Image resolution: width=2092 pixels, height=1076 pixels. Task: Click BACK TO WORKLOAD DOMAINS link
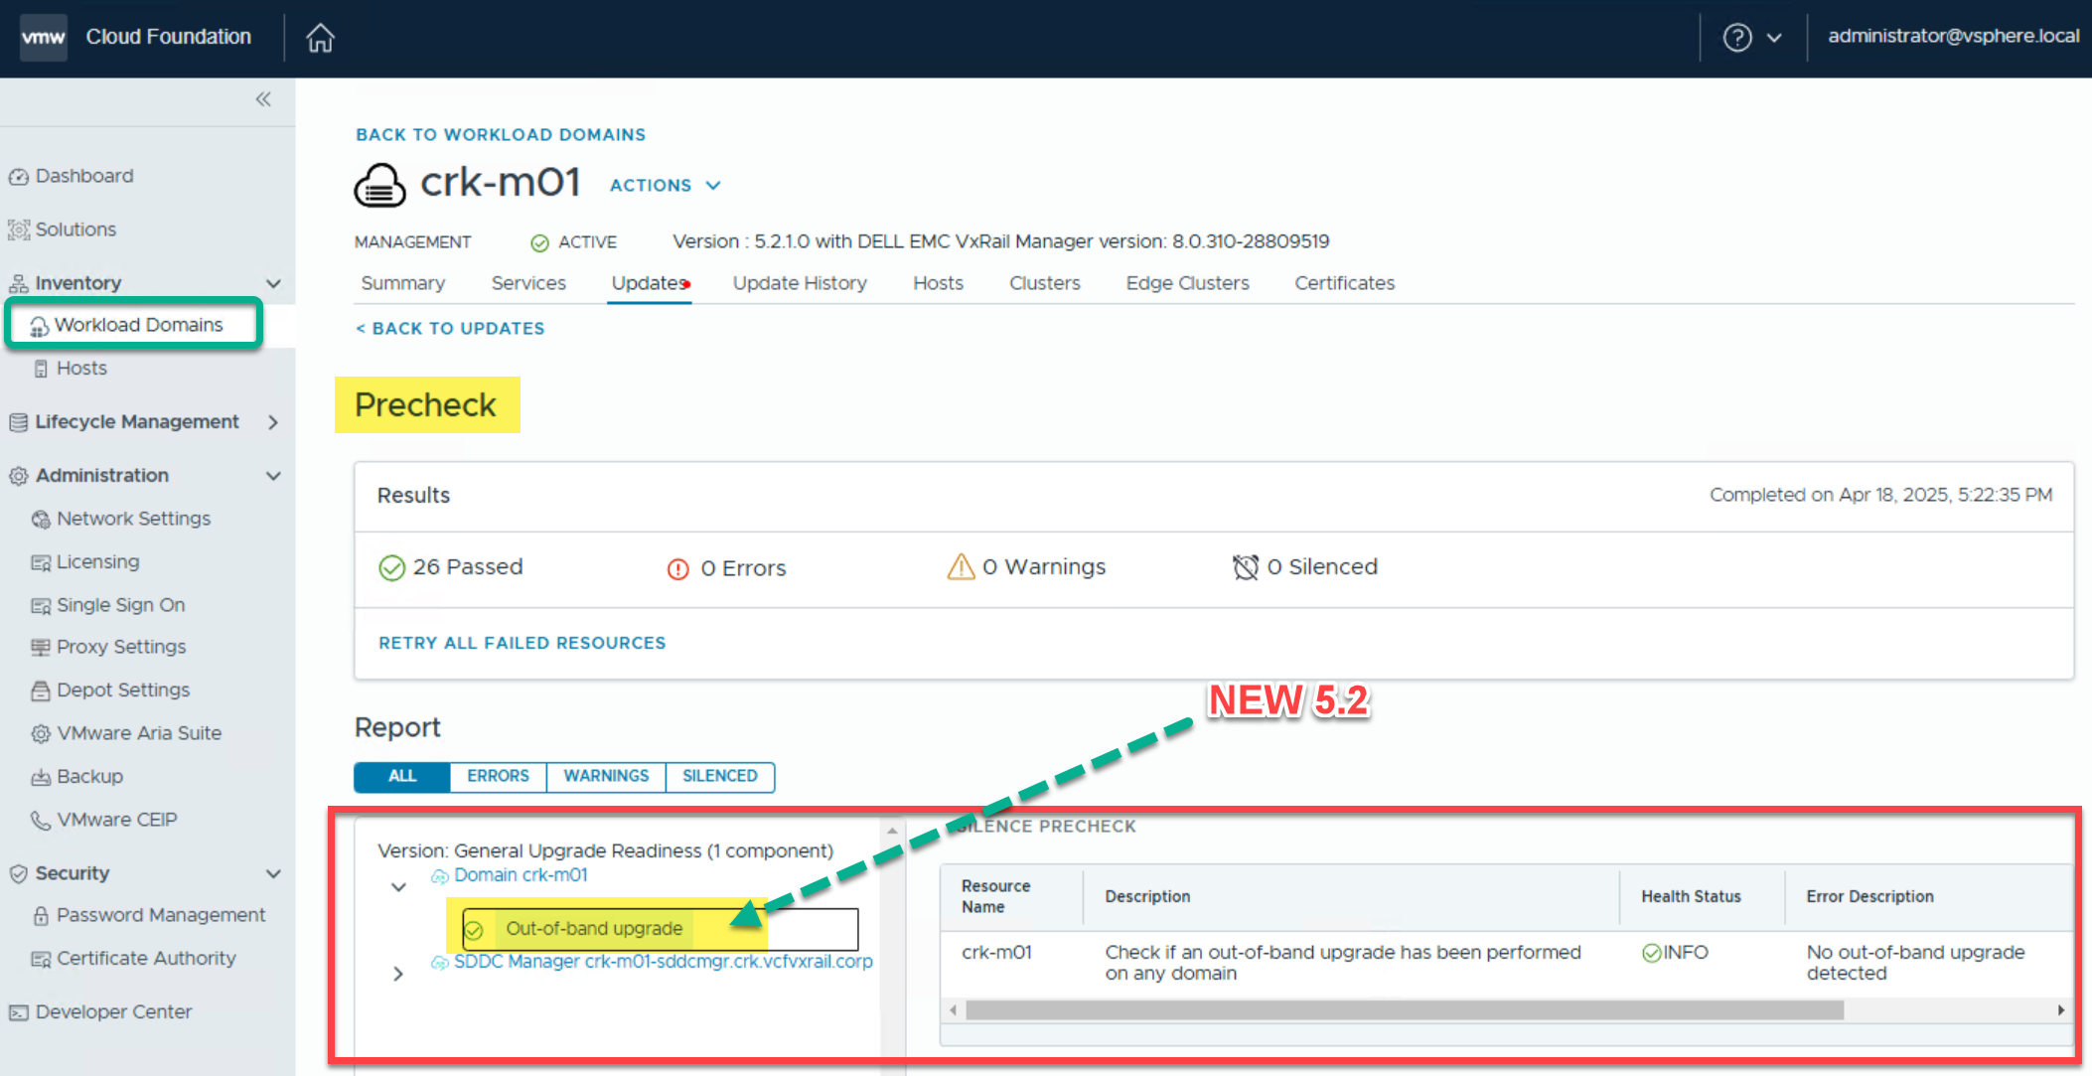[x=501, y=134]
